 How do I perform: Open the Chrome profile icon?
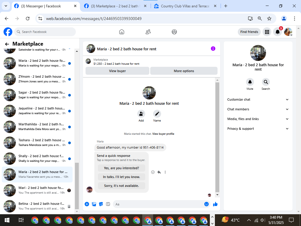click(x=284, y=19)
